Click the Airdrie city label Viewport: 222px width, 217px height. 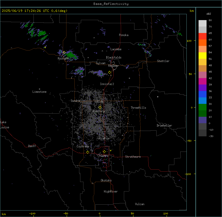104,138
